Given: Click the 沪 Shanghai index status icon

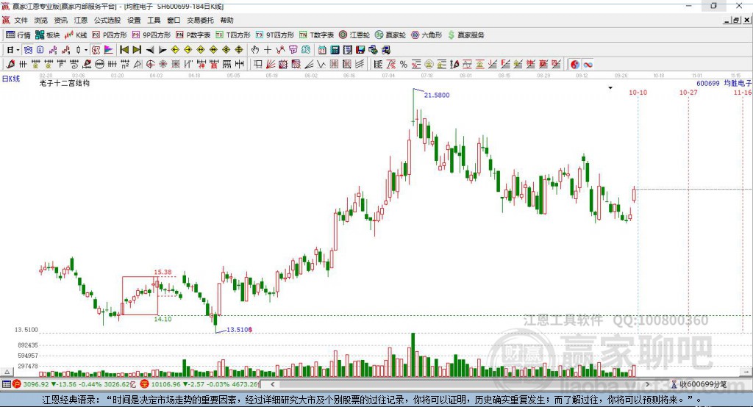Looking at the screenshot, I should [16, 384].
